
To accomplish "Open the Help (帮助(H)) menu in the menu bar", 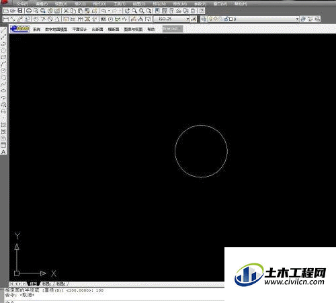I will click(x=241, y=3).
